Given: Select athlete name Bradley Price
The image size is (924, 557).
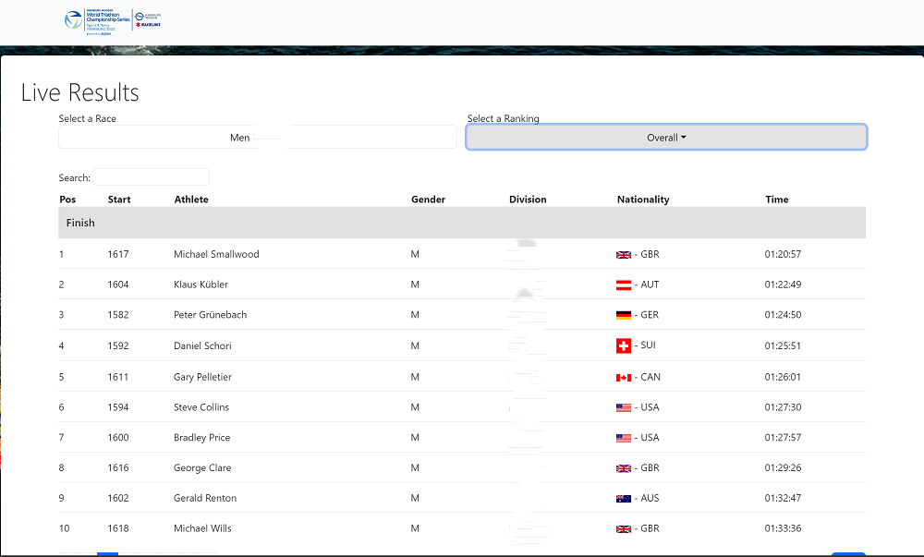Looking at the screenshot, I should (201, 438).
